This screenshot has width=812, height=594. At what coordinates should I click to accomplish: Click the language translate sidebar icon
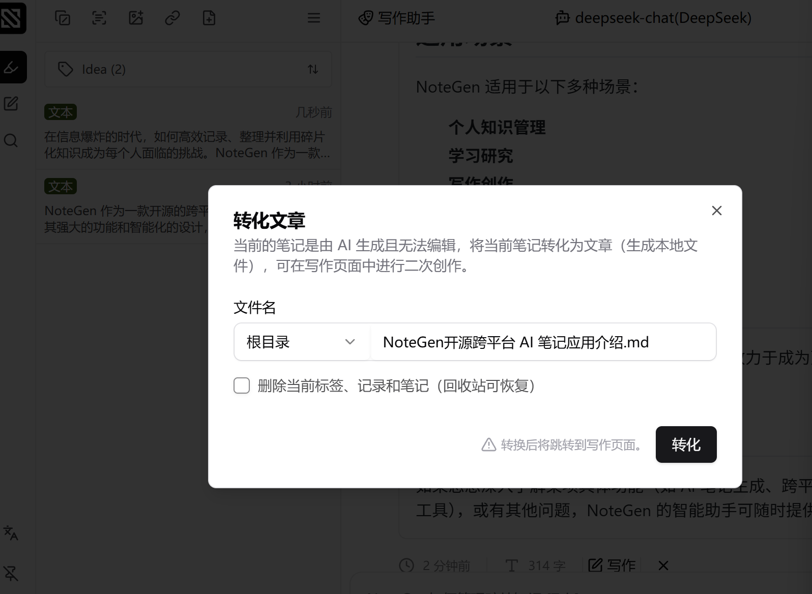(11, 533)
